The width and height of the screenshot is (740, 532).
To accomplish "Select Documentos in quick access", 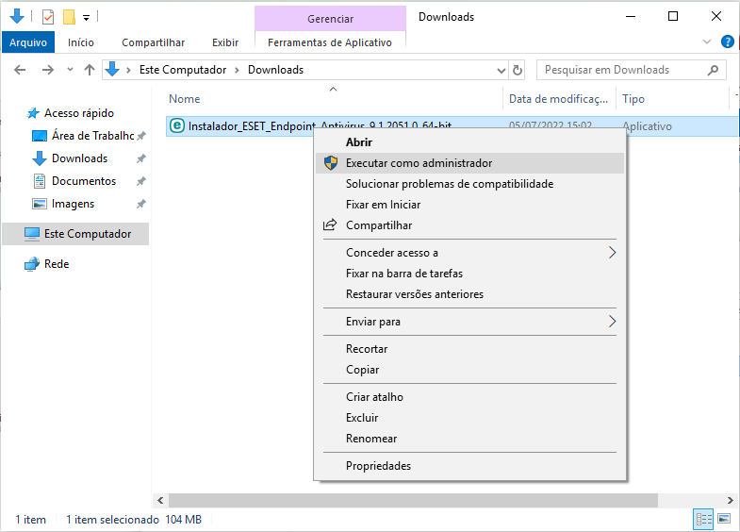I will pyautogui.click(x=84, y=181).
